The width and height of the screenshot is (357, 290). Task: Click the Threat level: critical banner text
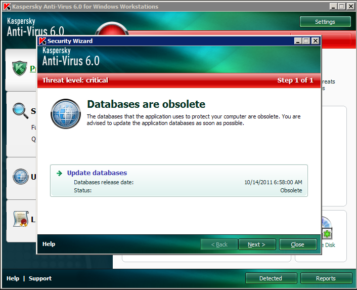[75, 80]
